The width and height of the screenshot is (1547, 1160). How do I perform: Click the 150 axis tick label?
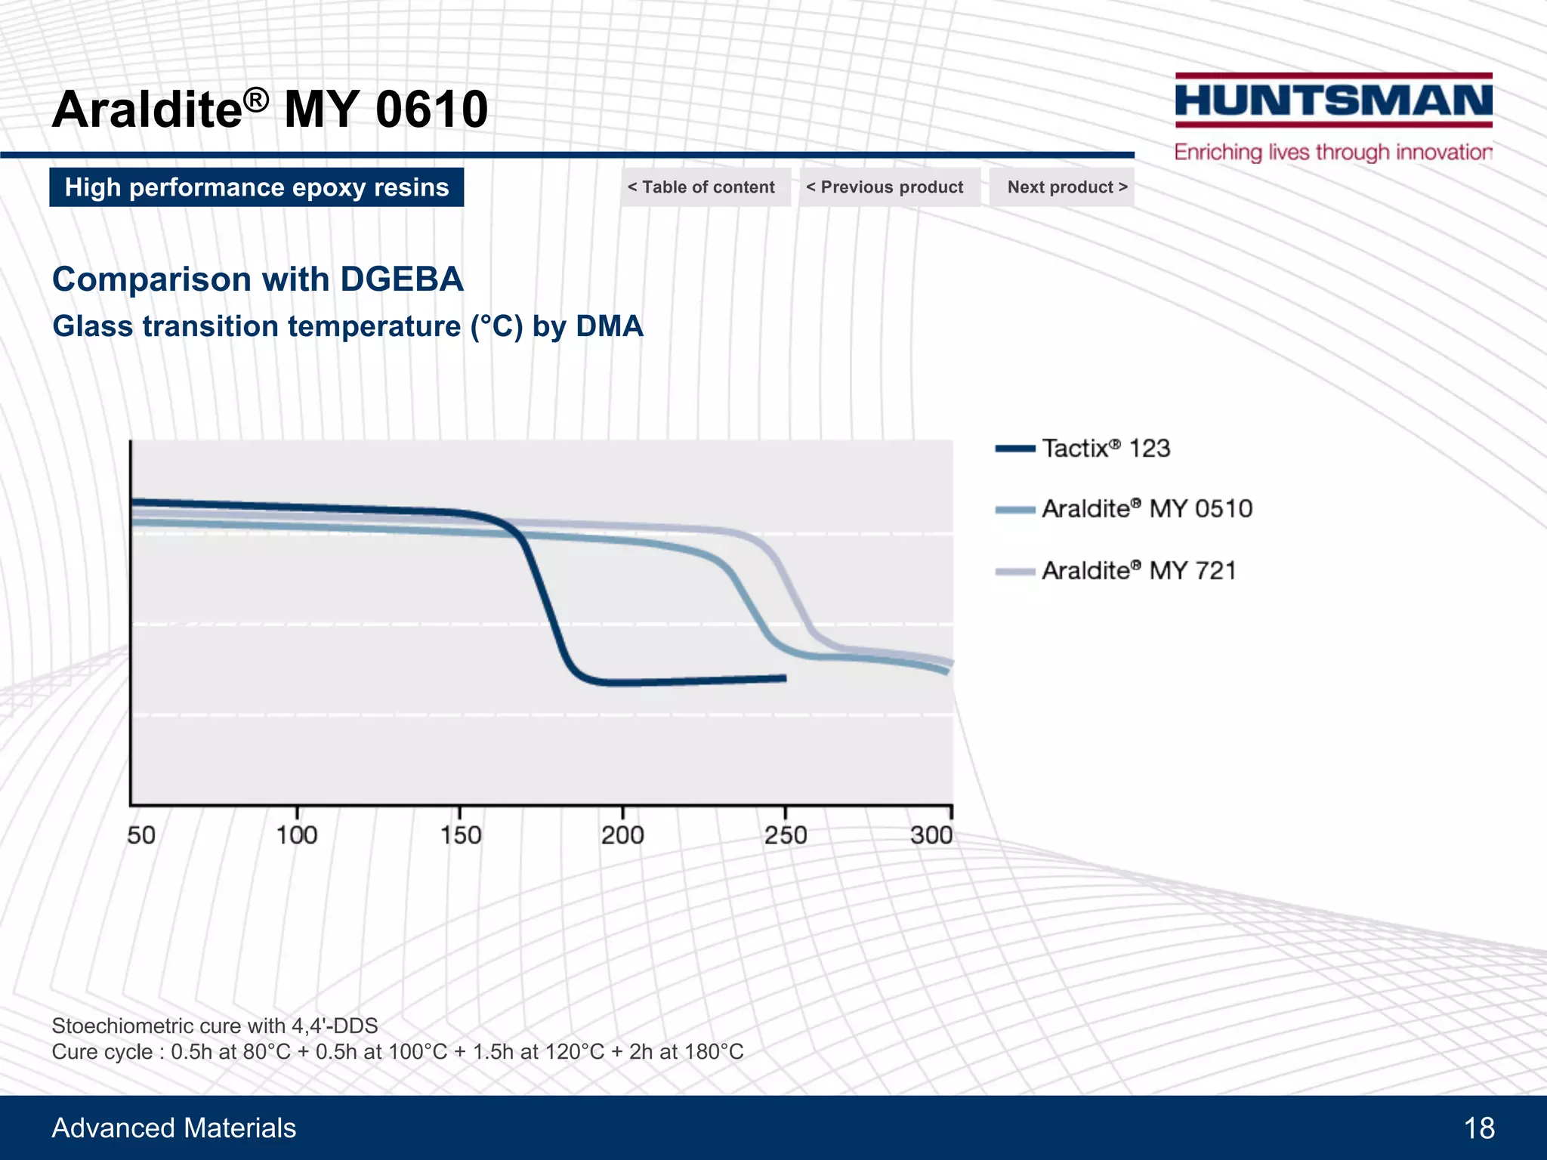(x=460, y=835)
